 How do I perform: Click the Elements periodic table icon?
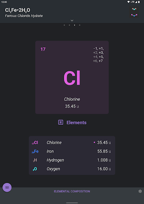pyautogui.click(x=61, y=122)
